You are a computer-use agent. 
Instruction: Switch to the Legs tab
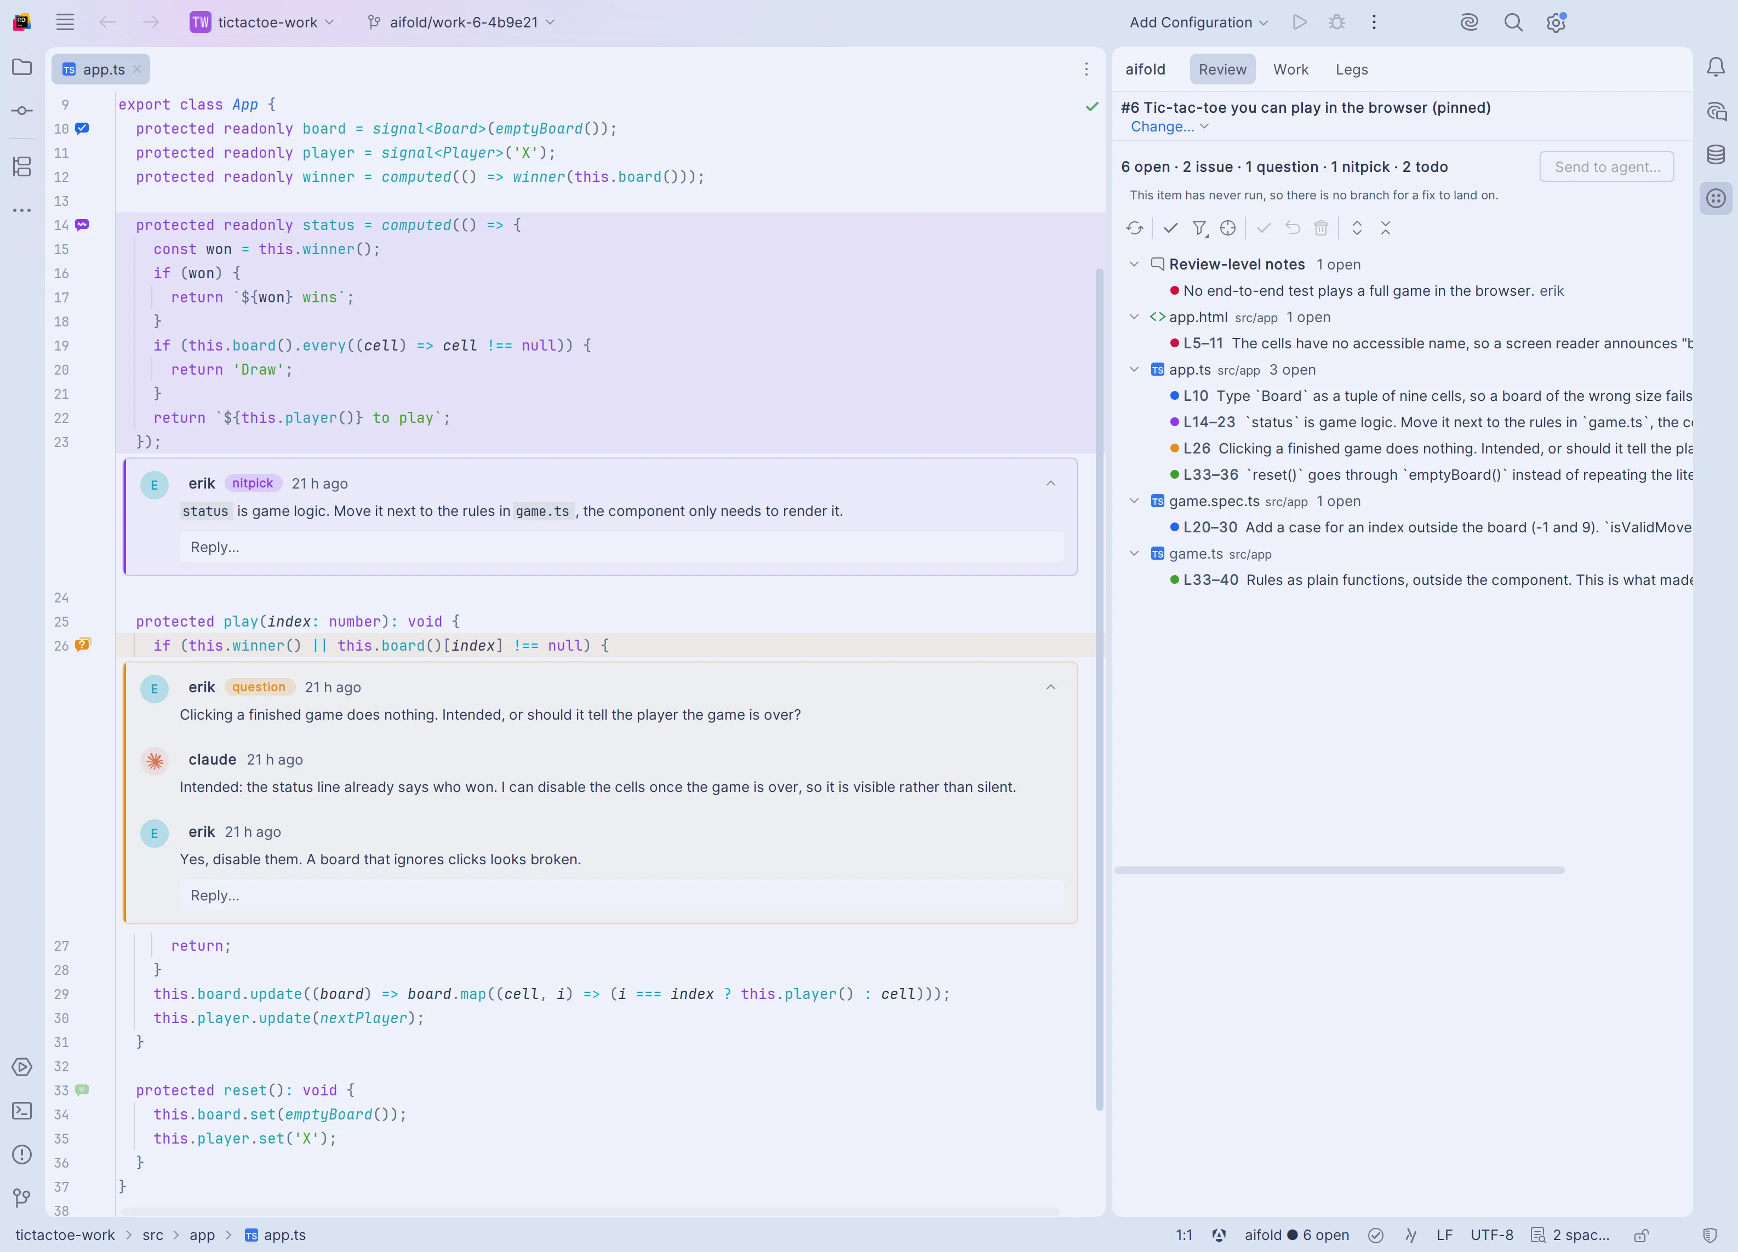tap(1351, 70)
